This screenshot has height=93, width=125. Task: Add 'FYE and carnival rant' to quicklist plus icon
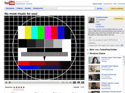90,80
